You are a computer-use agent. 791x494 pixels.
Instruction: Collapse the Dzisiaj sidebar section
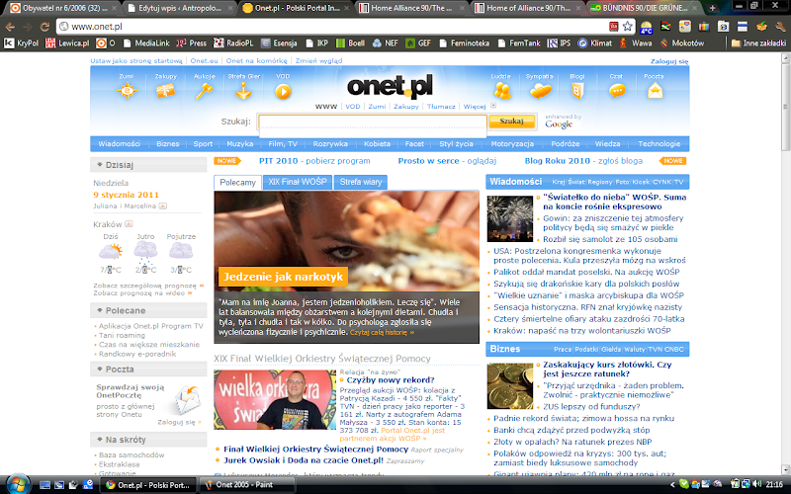[x=100, y=164]
